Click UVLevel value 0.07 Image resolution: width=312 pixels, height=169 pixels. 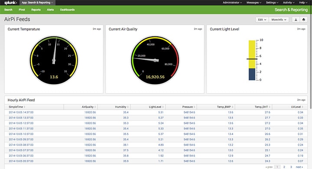click(300, 161)
